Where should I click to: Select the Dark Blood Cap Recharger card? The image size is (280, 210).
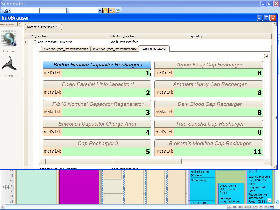point(209,104)
